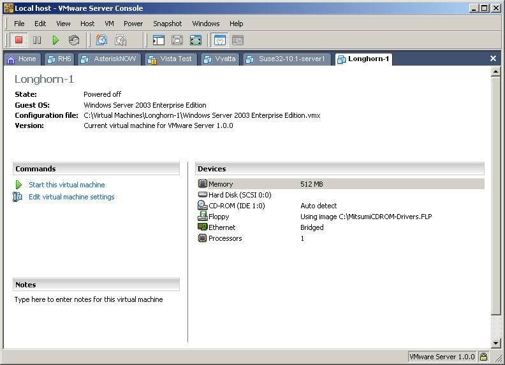Open the View menu
The height and width of the screenshot is (365, 505).
(63, 24)
